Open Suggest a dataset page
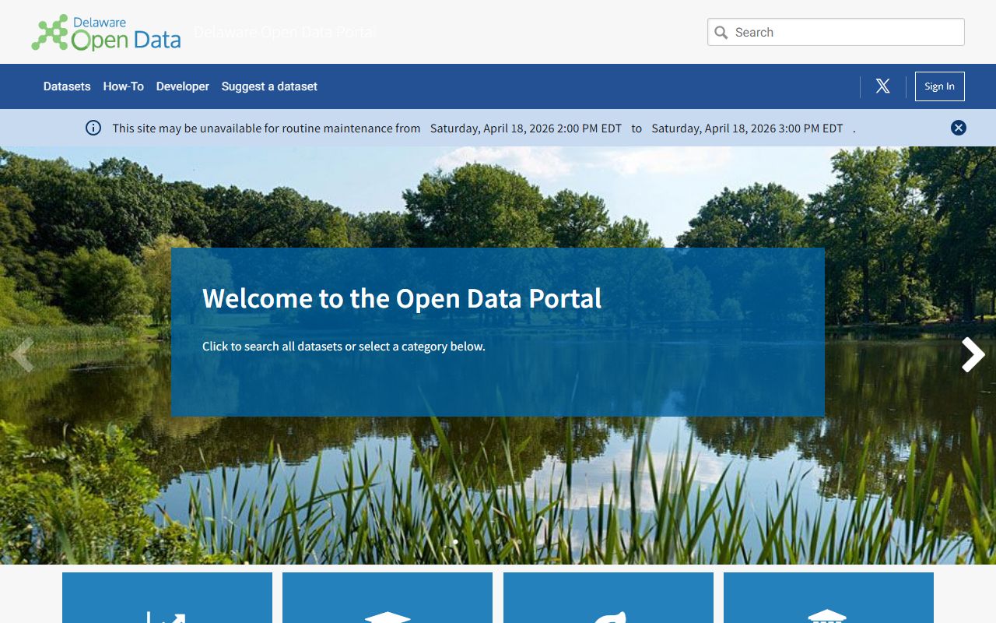The height and width of the screenshot is (623, 996). (x=269, y=86)
